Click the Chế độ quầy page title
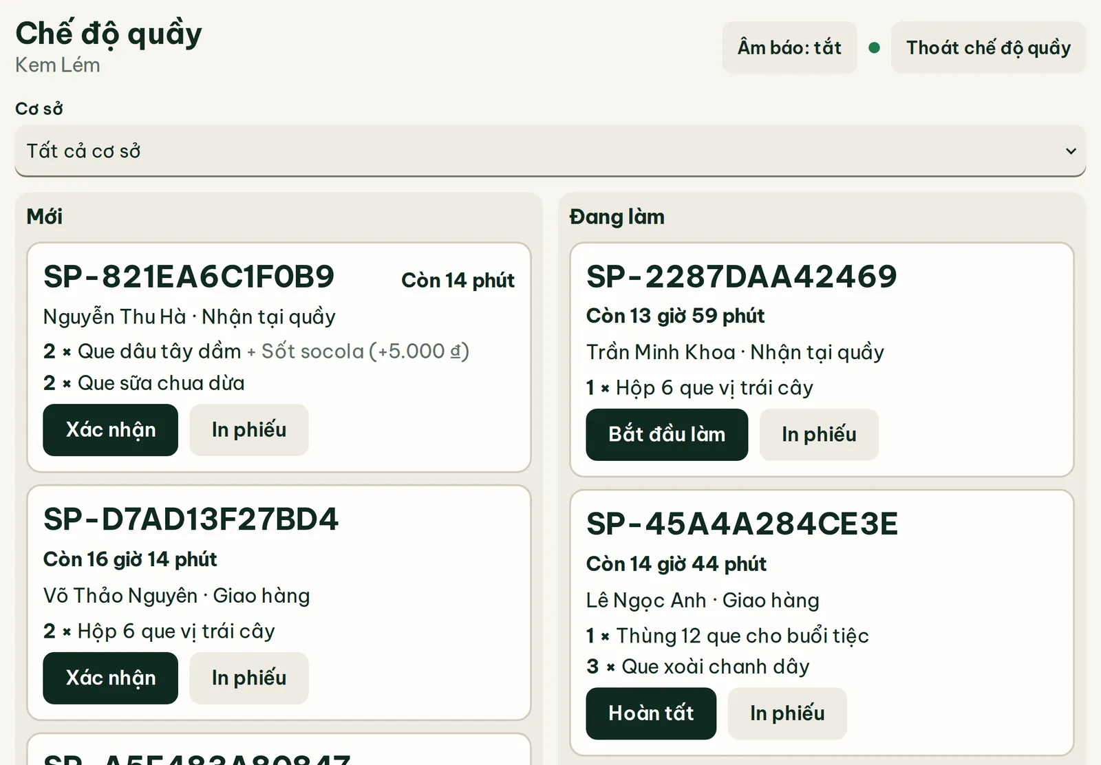This screenshot has height=765, width=1101. point(109,33)
